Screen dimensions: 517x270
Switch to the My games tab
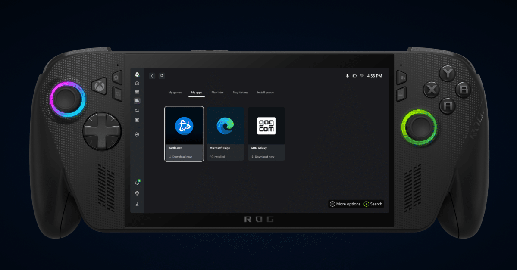(x=175, y=92)
